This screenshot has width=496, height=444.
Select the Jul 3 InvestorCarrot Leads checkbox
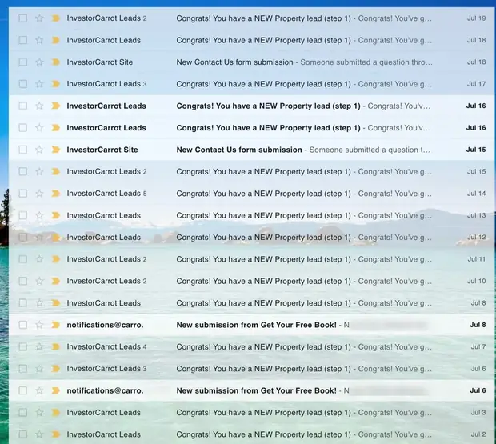coord(22,412)
